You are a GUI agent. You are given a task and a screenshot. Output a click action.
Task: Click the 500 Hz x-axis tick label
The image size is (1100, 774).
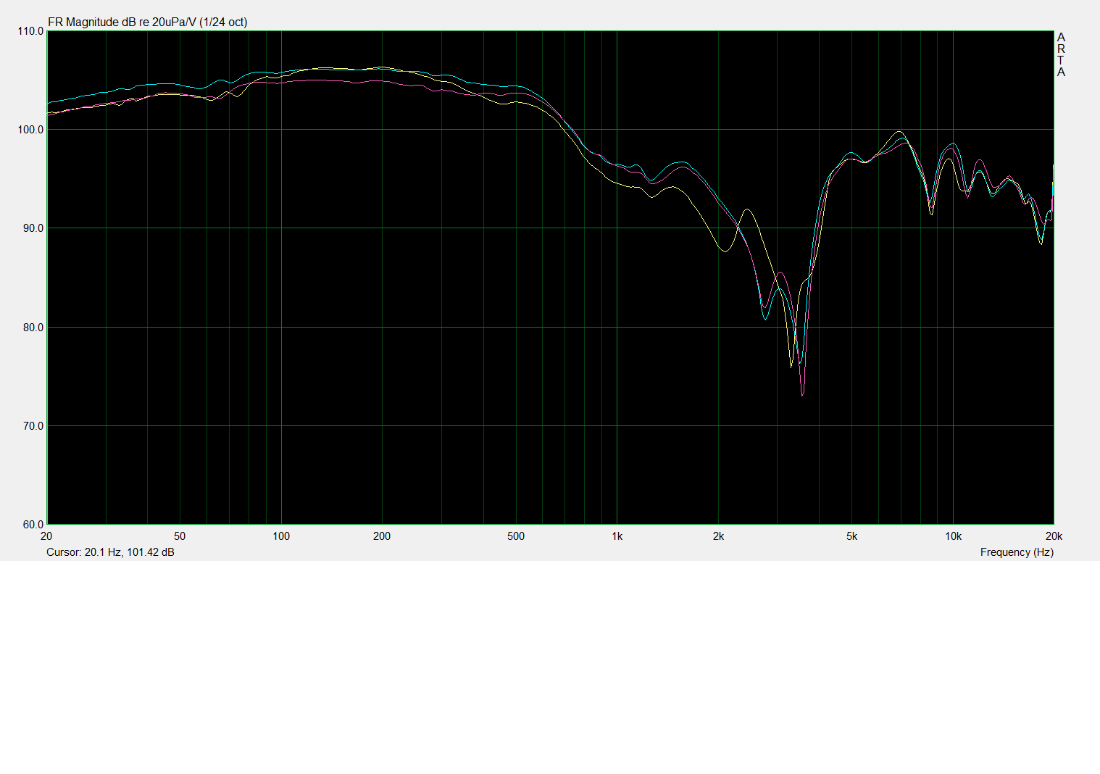point(516,536)
